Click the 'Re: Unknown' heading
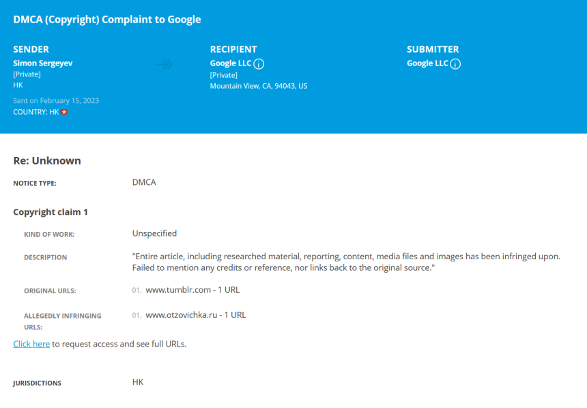Viewport: 587px width, 408px height. (47, 160)
